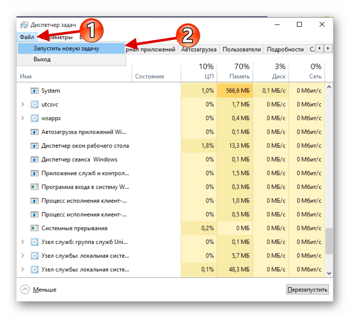Sort by the Состояние column header

coord(149,77)
